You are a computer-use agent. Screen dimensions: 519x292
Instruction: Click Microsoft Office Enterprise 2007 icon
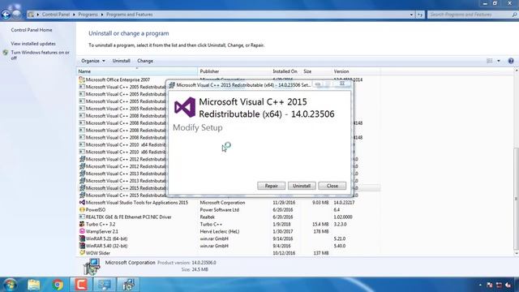pyautogui.click(x=82, y=79)
